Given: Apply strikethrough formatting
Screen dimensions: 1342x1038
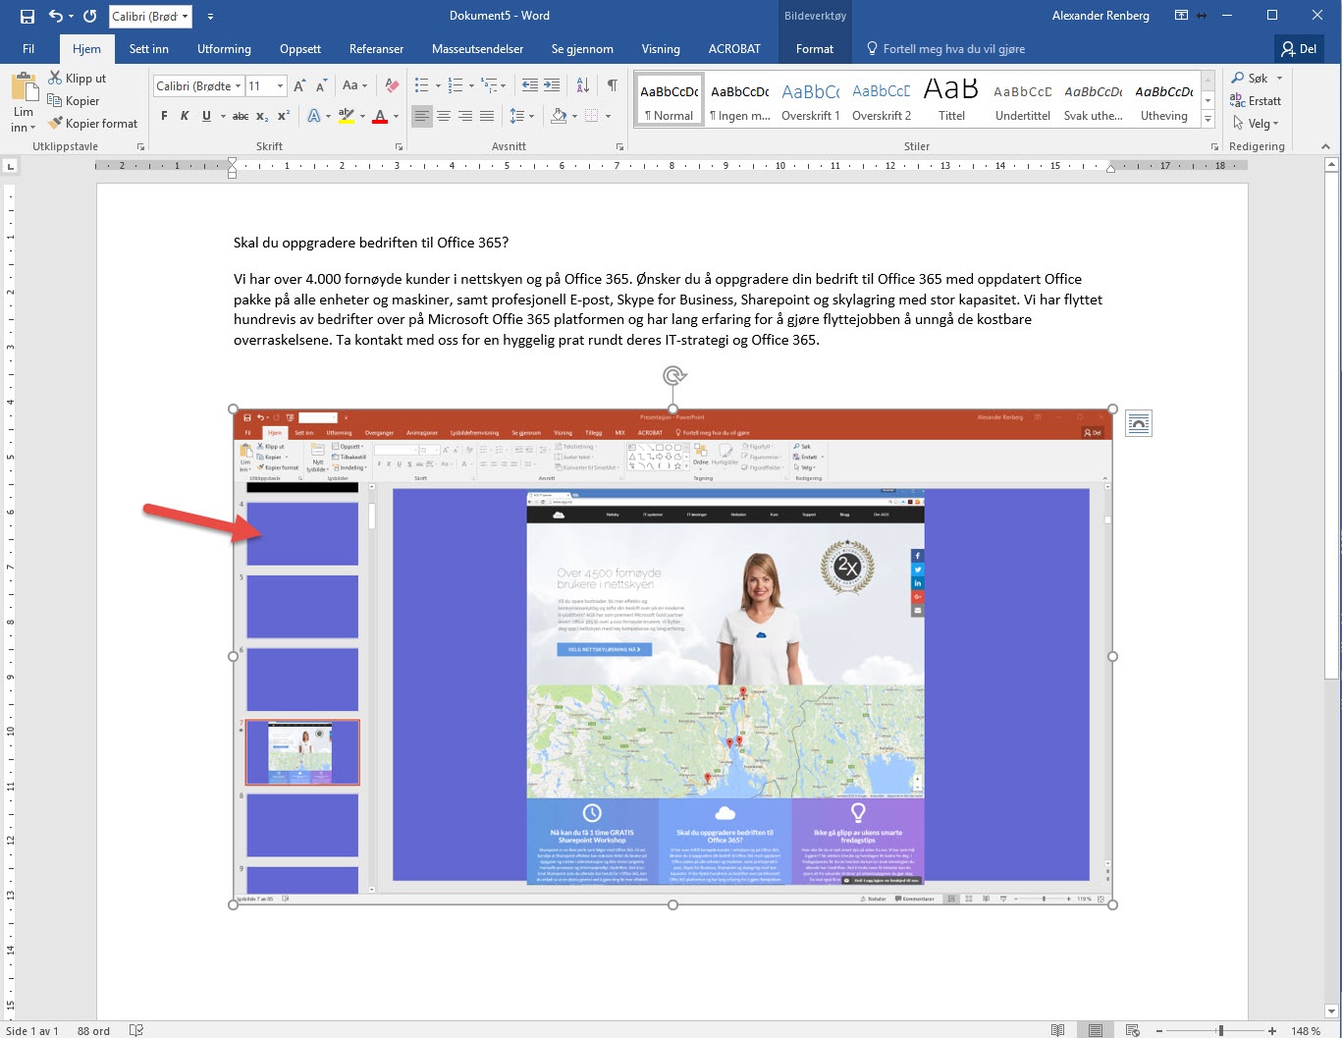Looking at the screenshot, I should (x=241, y=116).
